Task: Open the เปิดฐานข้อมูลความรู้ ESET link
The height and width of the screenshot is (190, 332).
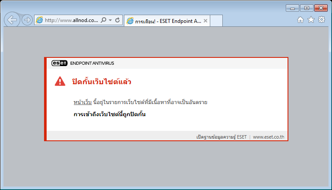Action: pos(221,137)
